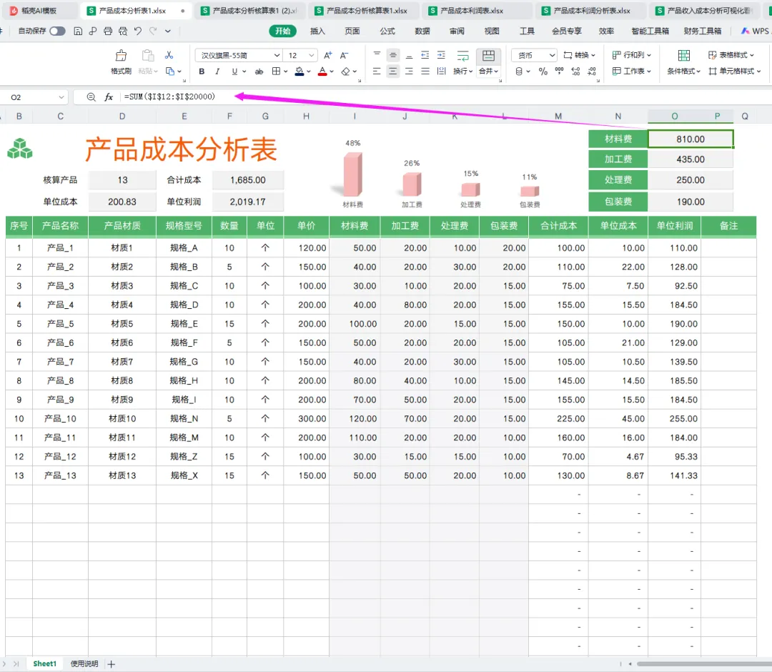Open the font name dropdown
This screenshot has height=672, width=772.
pos(277,55)
